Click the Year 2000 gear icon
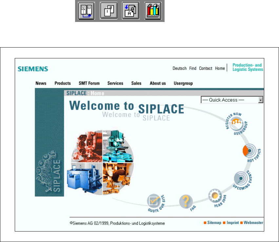 click(216, 196)
